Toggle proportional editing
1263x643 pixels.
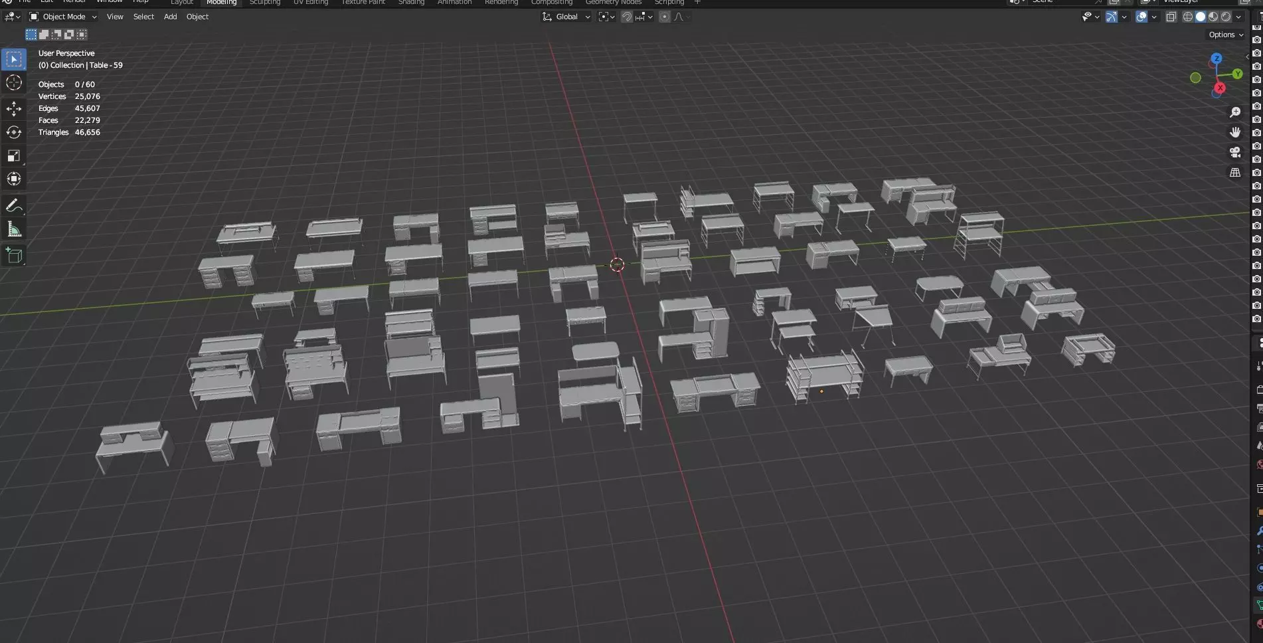tap(665, 17)
